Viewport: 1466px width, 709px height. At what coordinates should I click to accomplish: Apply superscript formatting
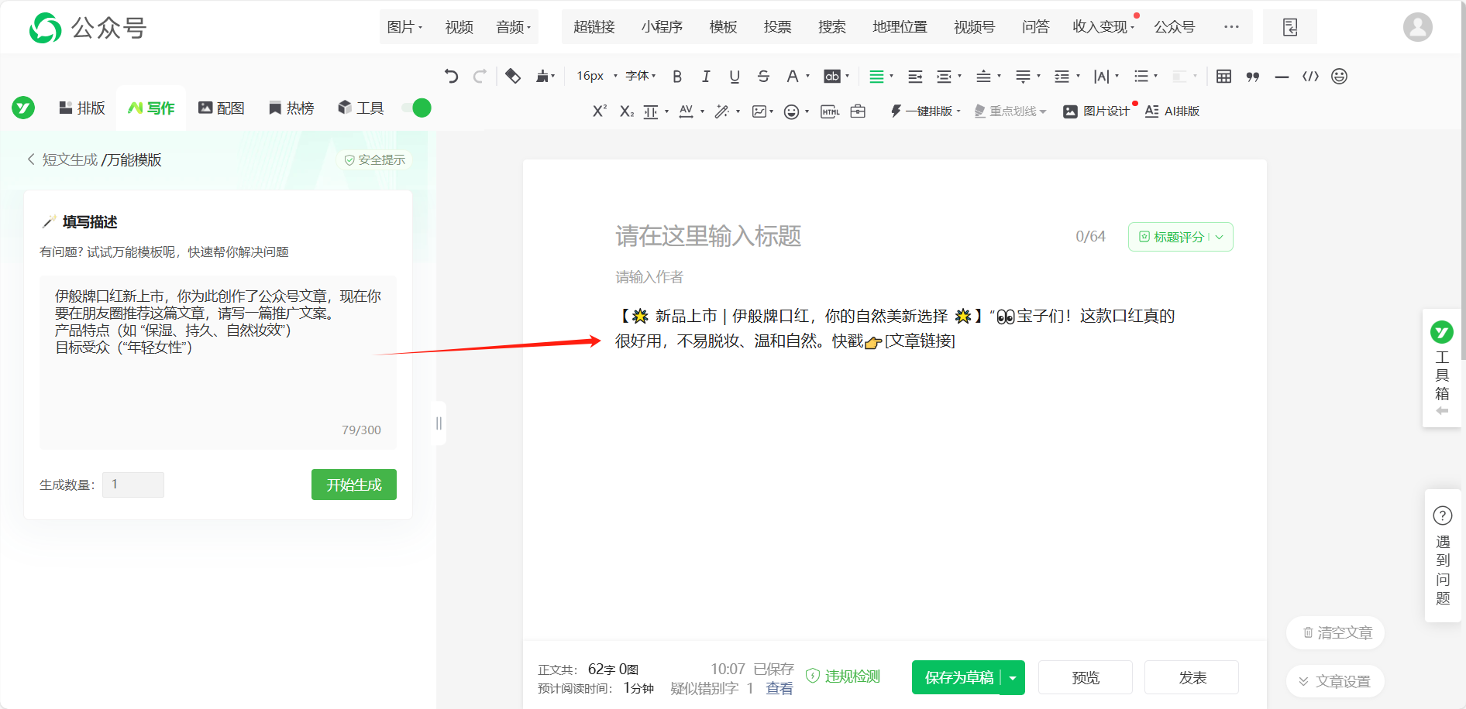click(x=599, y=111)
